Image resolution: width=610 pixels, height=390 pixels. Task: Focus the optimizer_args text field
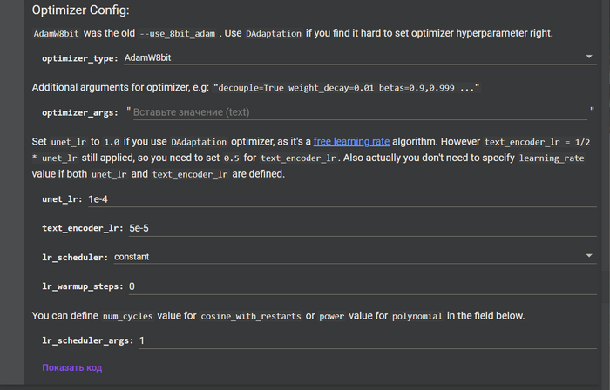(357, 112)
